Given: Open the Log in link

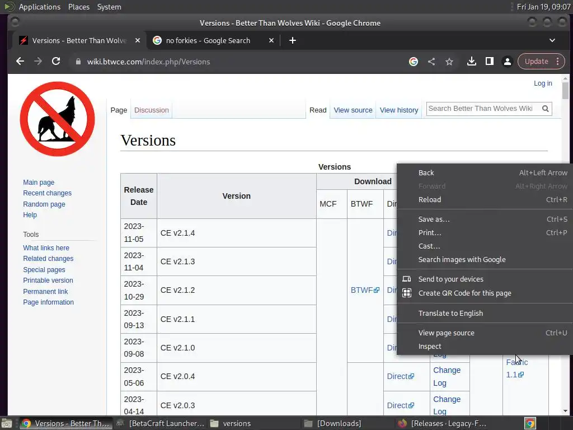Looking at the screenshot, I should (543, 83).
